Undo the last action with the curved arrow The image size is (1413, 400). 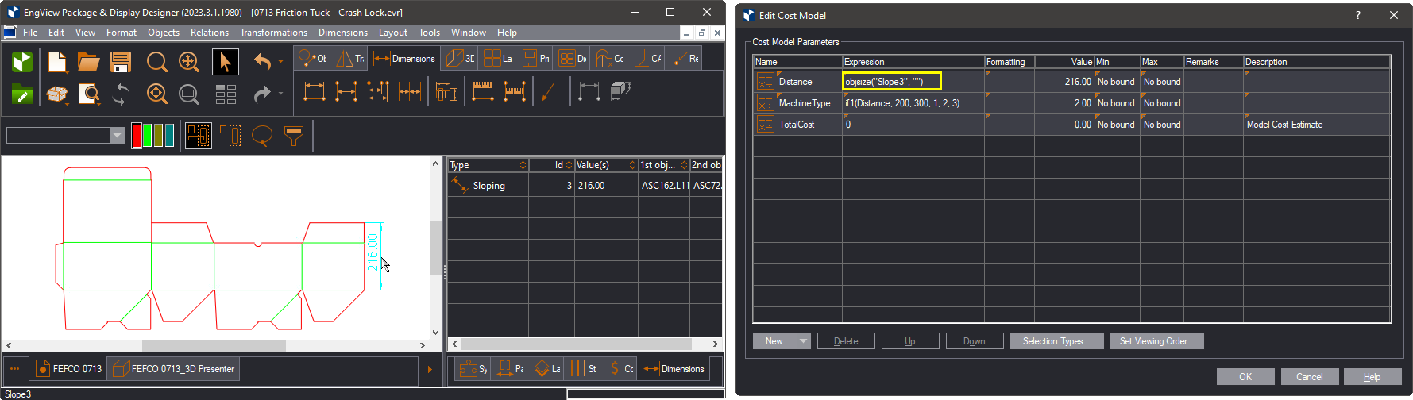(x=263, y=62)
